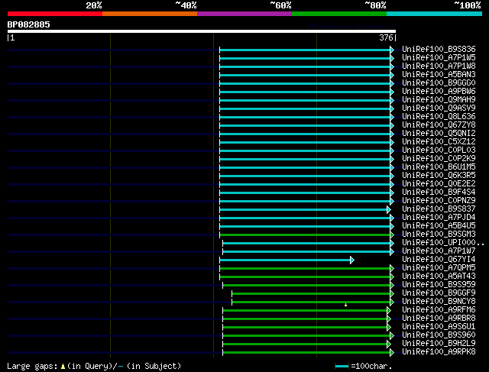Click the UniRef100_A7P1W5 hit label
The width and height of the screenshot is (489, 372).
(439, 58)
